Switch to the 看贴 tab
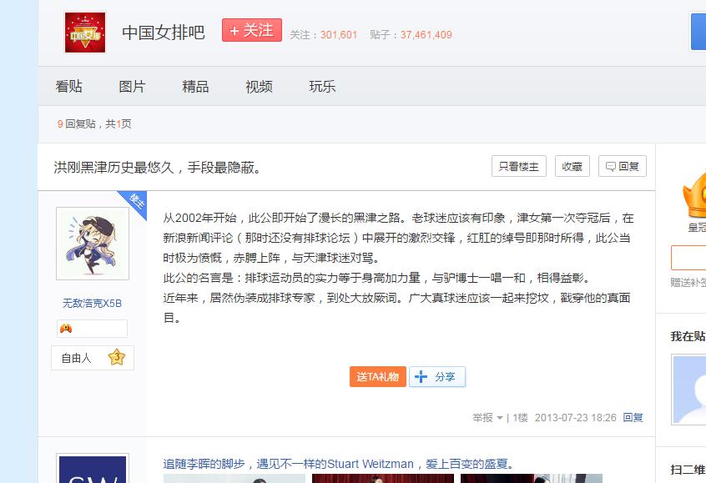 point(68,87)
